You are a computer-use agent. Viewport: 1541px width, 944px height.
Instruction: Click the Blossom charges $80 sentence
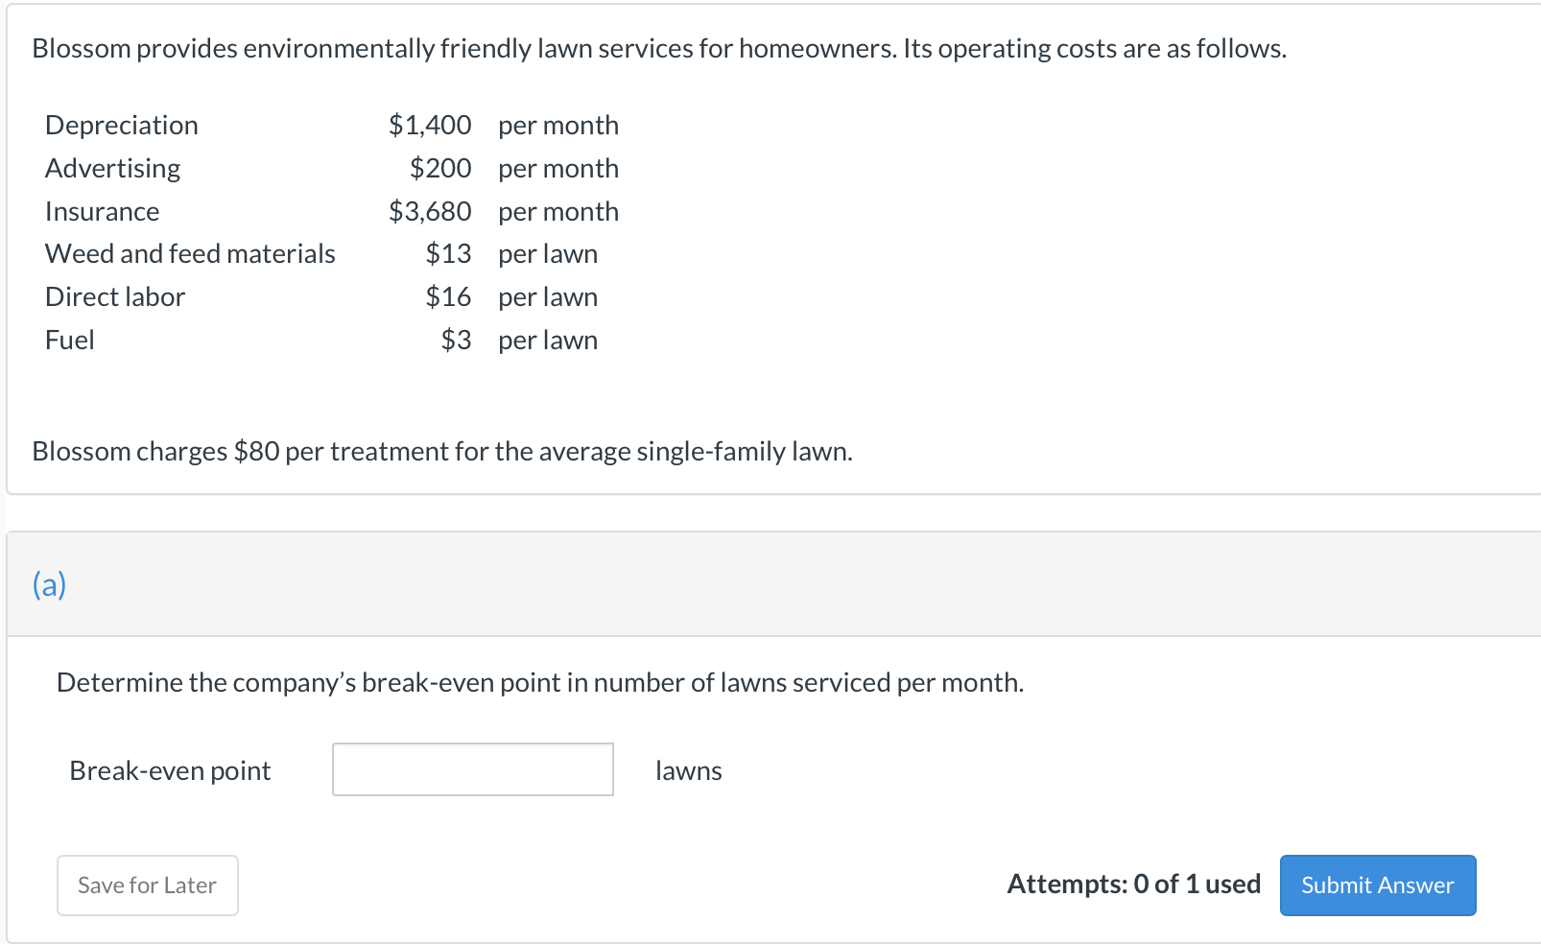pos(442,451)
